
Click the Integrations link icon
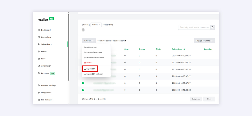[x=39, y=93]
